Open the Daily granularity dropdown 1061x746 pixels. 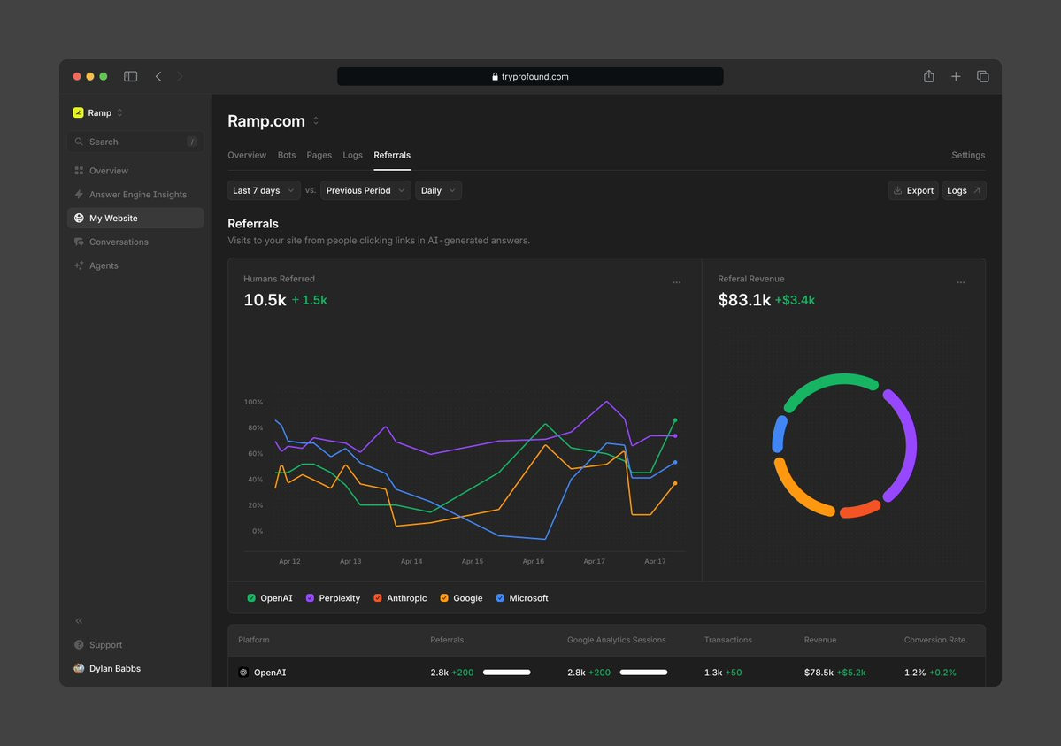439,190
